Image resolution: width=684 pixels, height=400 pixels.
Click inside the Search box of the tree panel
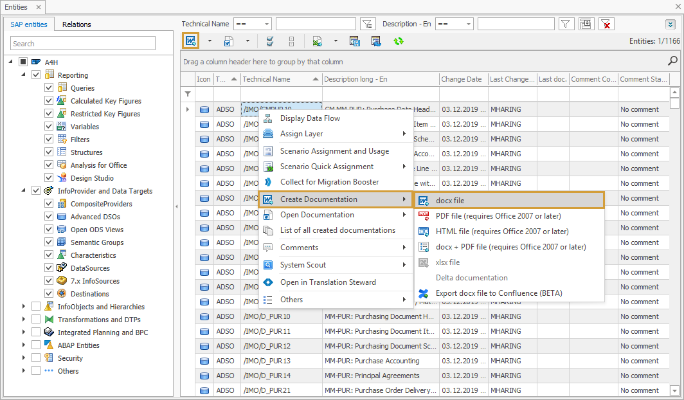(x=82, y=42)
